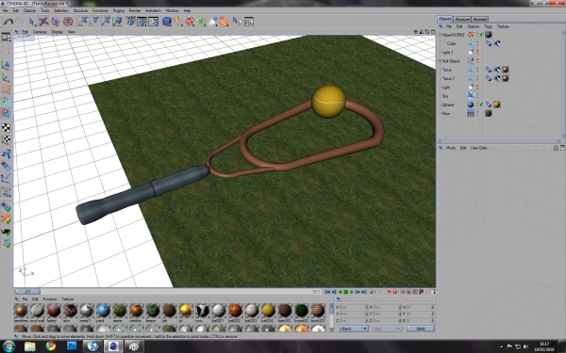Toggle the Use World Coordinate System icon
566x353 pixels.
(117, 22)
